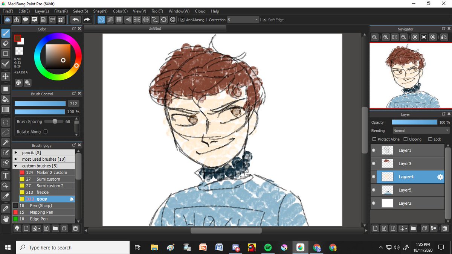Enable the layer Lock checkbox
This screenshot has width=452, height=254.
point(431,139)
